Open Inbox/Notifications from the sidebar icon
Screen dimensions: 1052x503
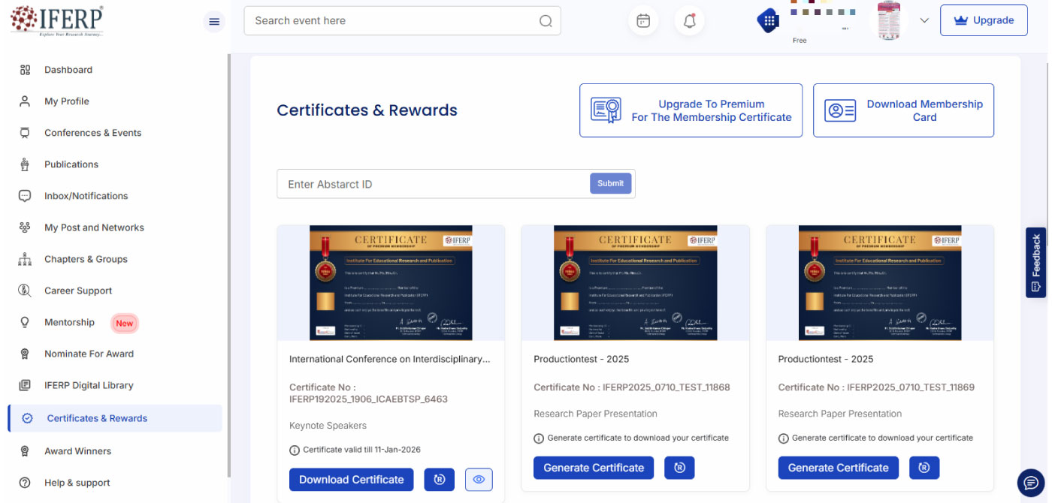pyautogui.click(x=25, y=195)
